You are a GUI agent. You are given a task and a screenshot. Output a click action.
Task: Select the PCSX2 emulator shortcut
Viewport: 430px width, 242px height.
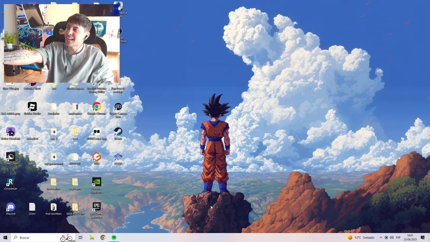[x=118, y=159]
